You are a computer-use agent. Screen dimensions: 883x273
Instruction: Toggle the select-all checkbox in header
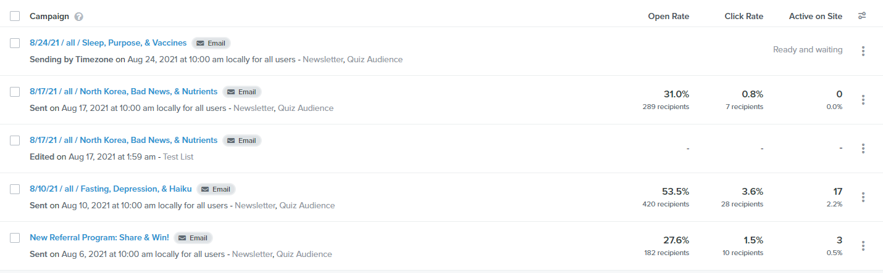(x=15, y=16)
